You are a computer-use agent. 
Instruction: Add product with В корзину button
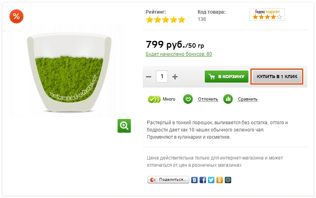click(x=226, y=77)
